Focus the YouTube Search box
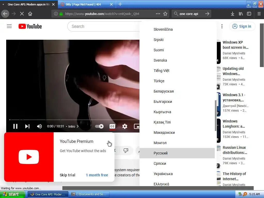Viewport: 264px width, 198px height. (104, 27)
